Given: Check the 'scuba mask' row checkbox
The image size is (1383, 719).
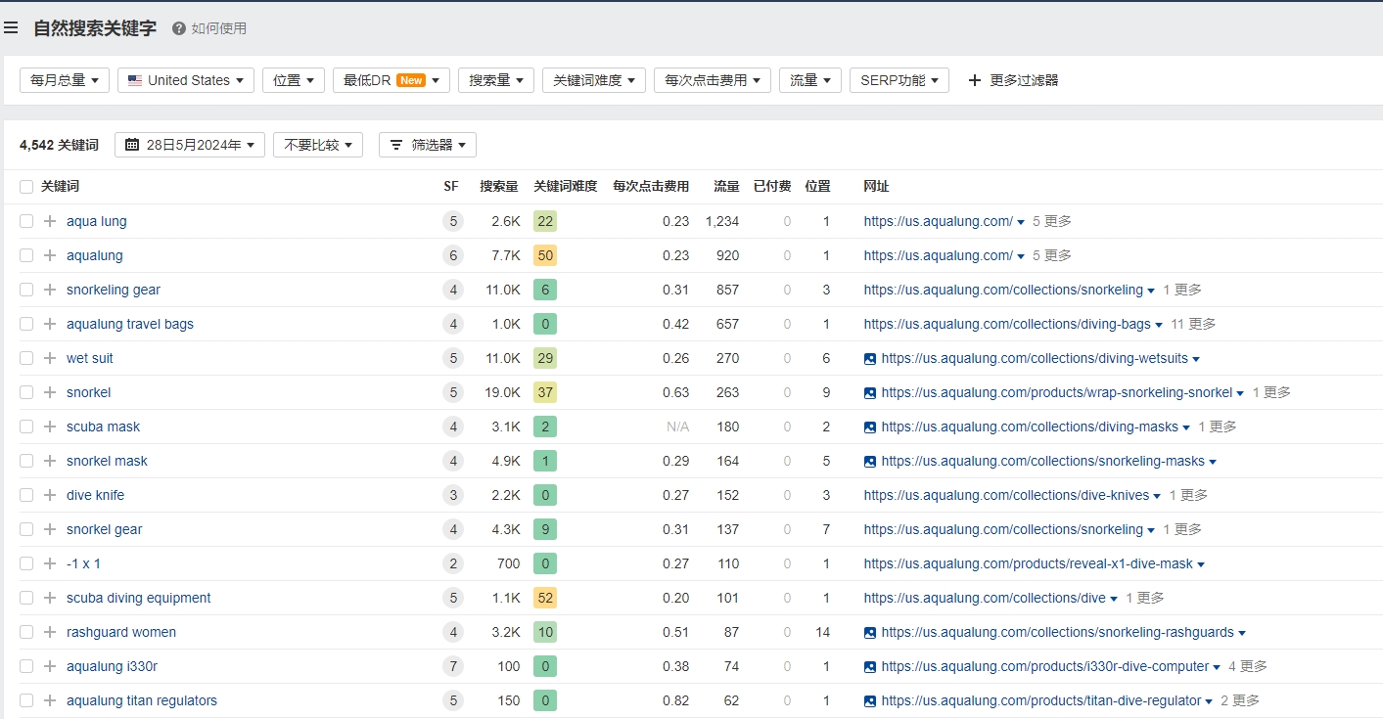Looking at the screenshot, I should 26,427.
